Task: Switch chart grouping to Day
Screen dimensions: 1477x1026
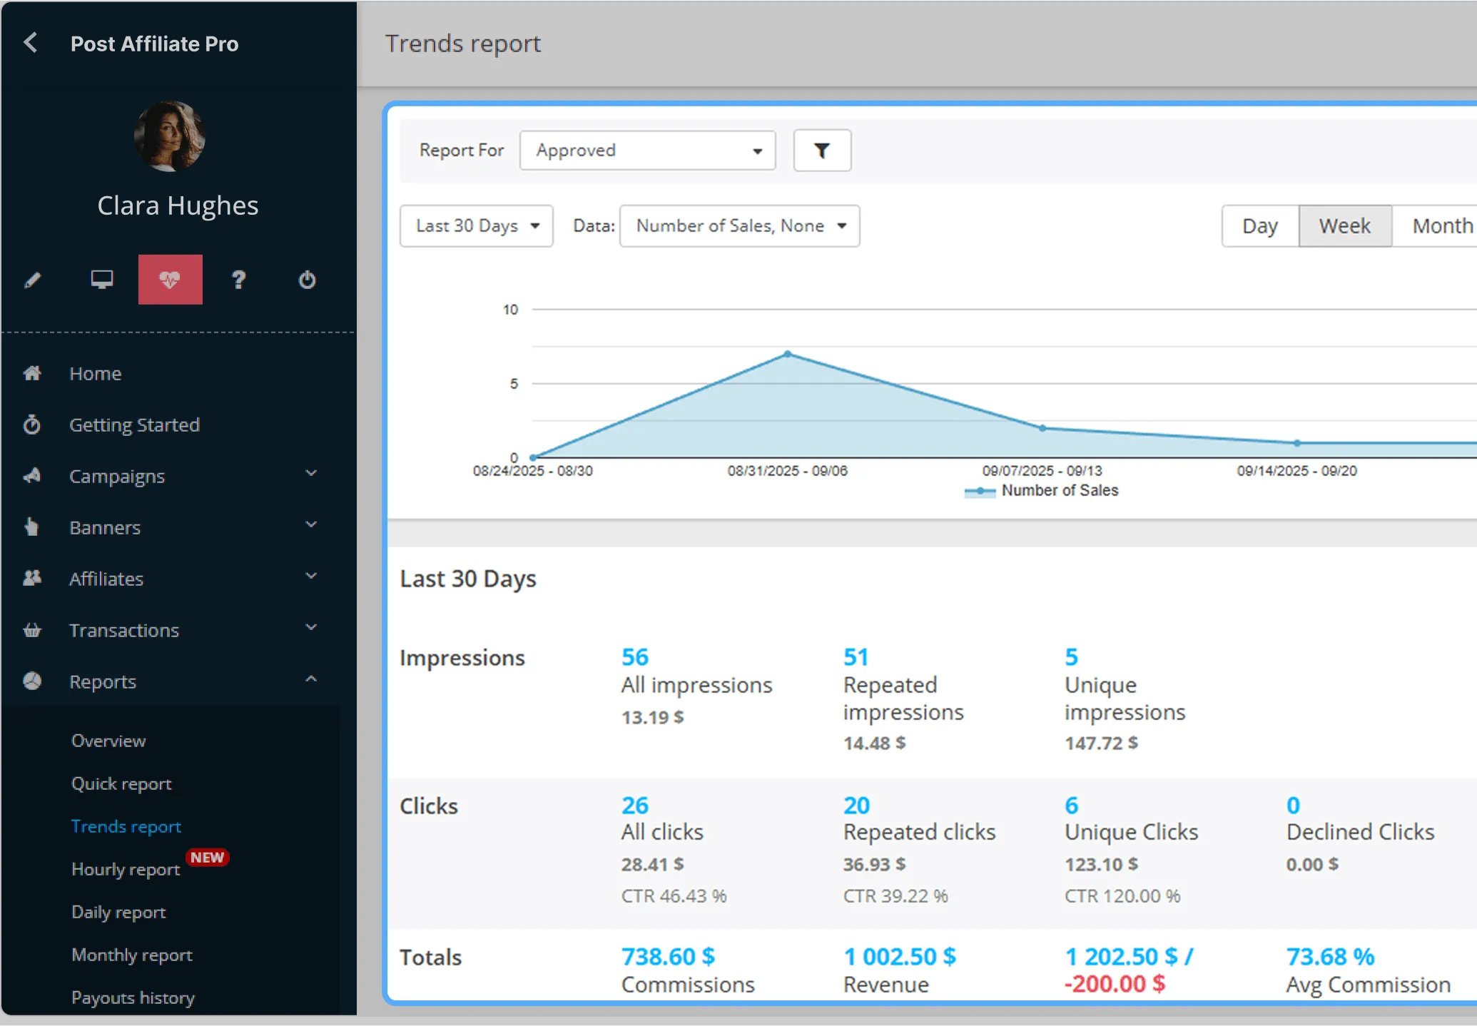Action: pyautogui.click(x=1260, y=226)
